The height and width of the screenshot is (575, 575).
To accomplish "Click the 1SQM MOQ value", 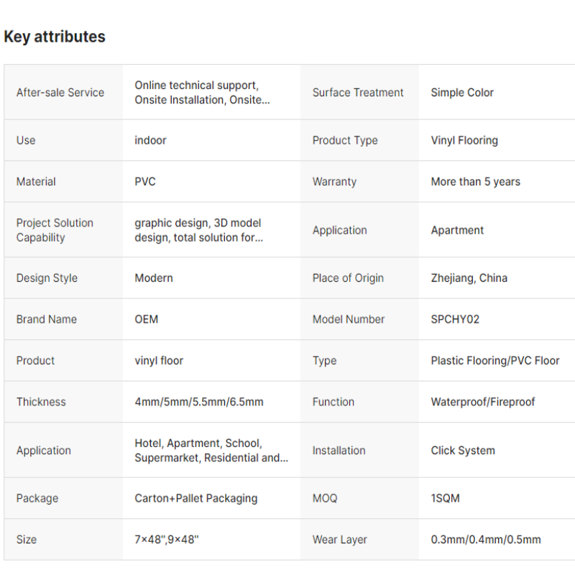I will click(445, 498).
